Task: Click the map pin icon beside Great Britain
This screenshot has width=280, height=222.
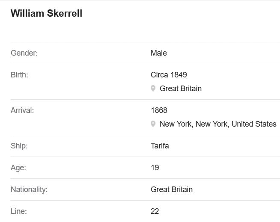Action: tap(153, 89)
